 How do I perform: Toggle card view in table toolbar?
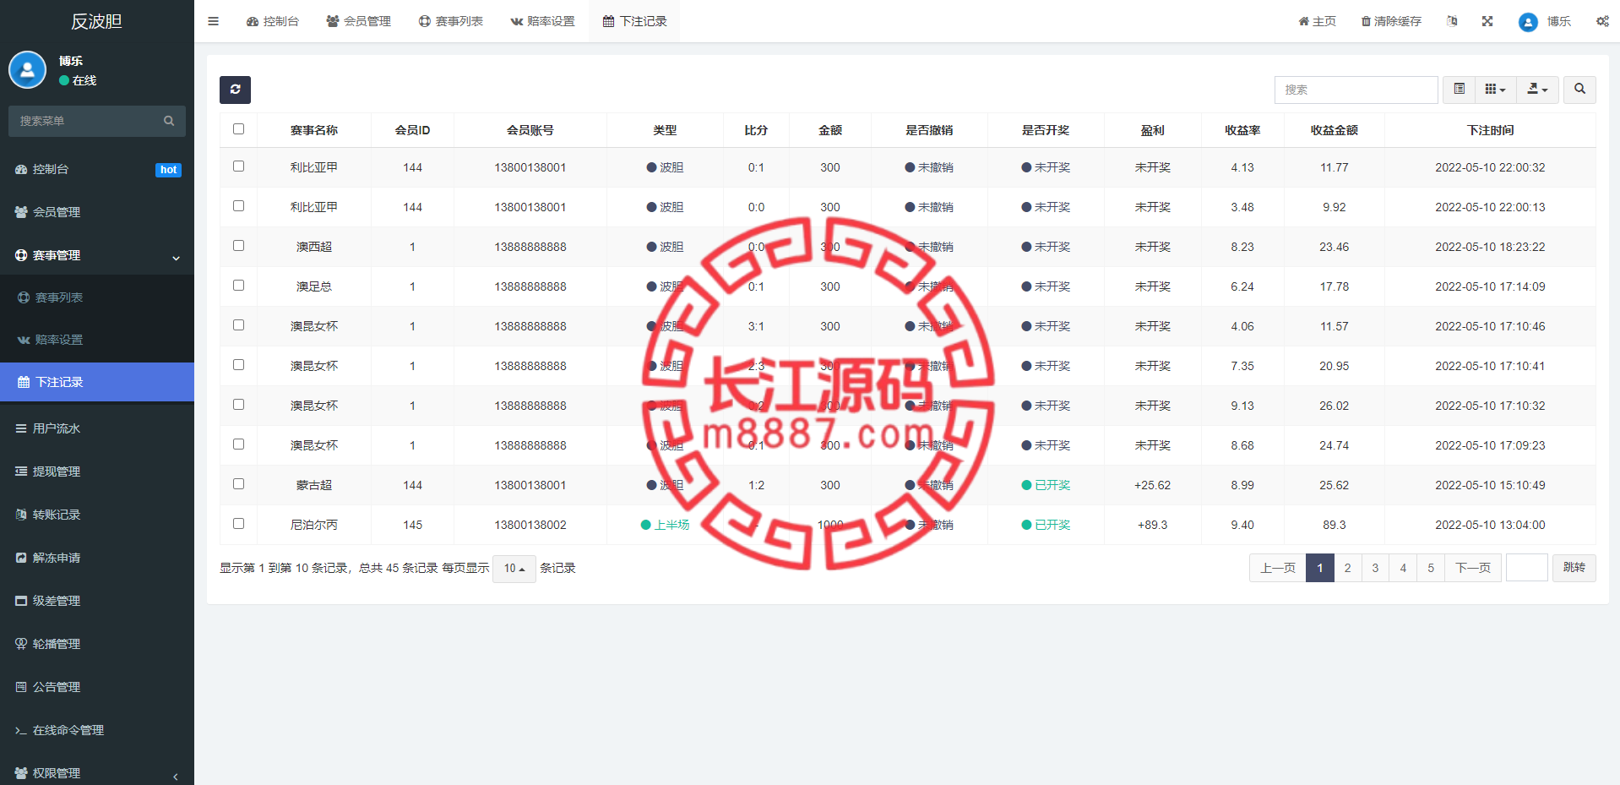pyautogui.click(x=1459, y=89)
